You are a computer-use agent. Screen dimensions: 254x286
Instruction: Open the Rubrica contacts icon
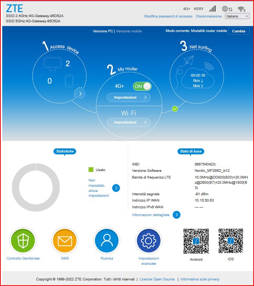click(107, 241)
